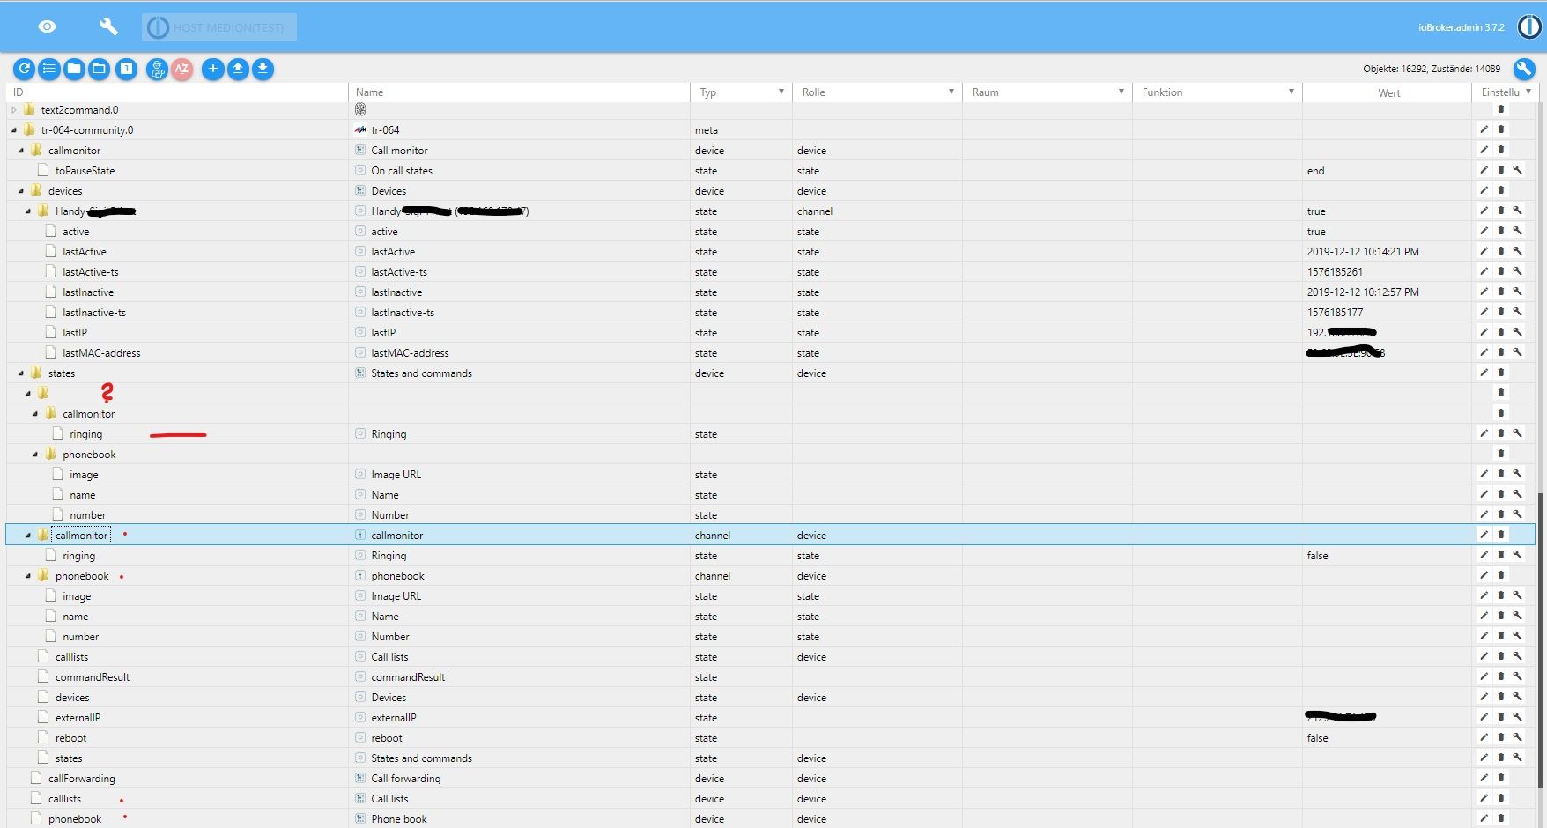Image resolution: width=1547 pixels, height=828 pixels.
Task: Open the Einstellungen column dropdown
Action: tap(1528, 92)
